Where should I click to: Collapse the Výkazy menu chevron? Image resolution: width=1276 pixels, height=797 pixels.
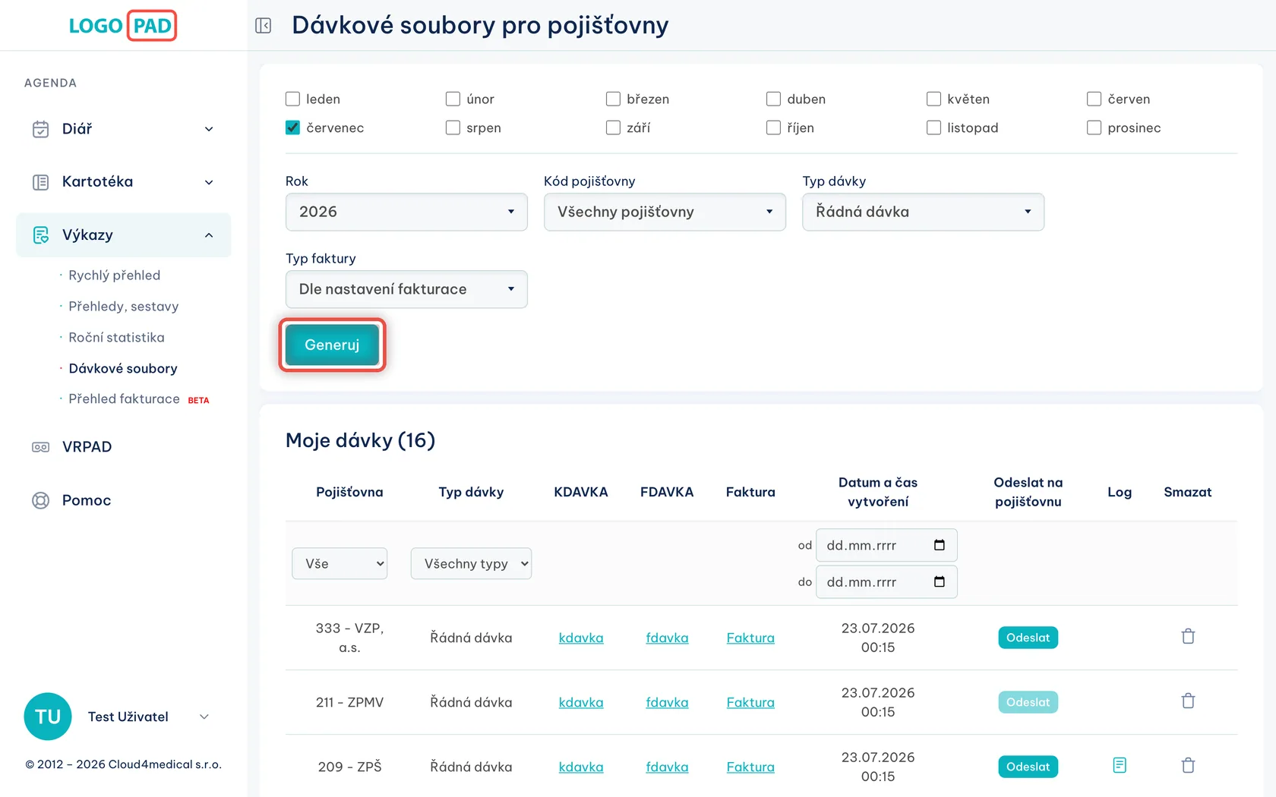(209, 235)
